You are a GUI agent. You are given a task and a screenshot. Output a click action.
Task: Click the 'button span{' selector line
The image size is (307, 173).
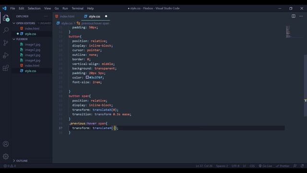coord(80,96)
